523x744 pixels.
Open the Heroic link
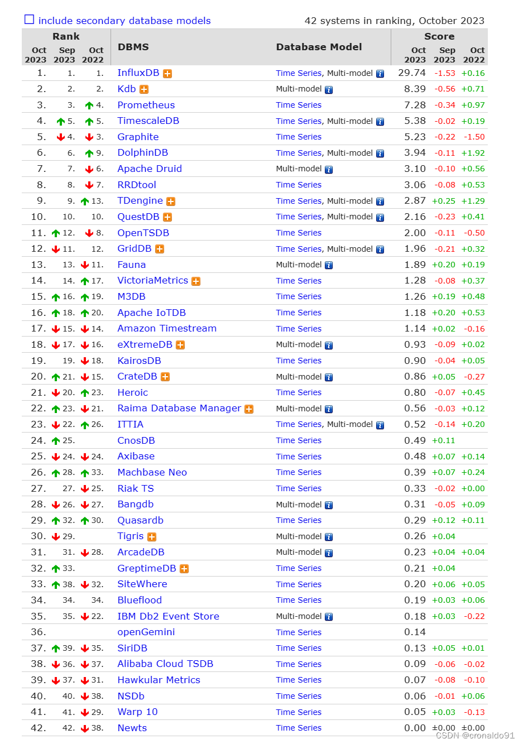coord(133,392)
